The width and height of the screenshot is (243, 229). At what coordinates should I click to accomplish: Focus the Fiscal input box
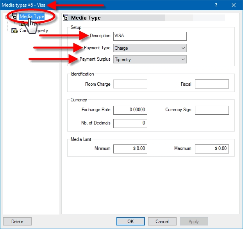point(212,84)
